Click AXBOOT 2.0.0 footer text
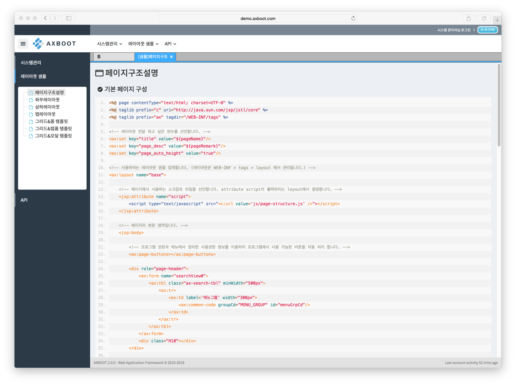The width and height of the screenshot is (516, 385). 139,363
